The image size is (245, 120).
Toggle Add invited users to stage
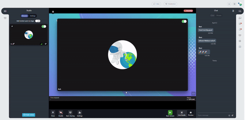38,21
